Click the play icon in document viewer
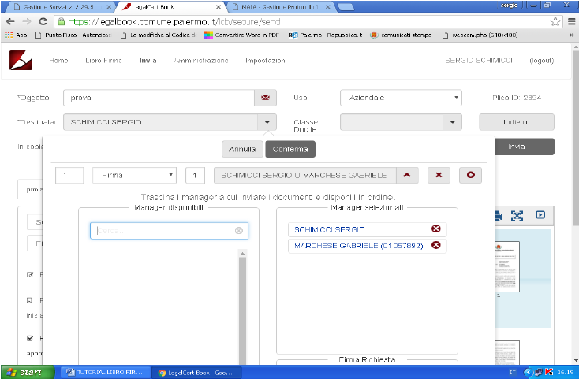This screenshot has height=379, width=579. coord(540,215)
